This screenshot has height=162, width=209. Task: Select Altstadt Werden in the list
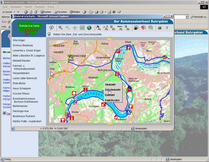21,61
